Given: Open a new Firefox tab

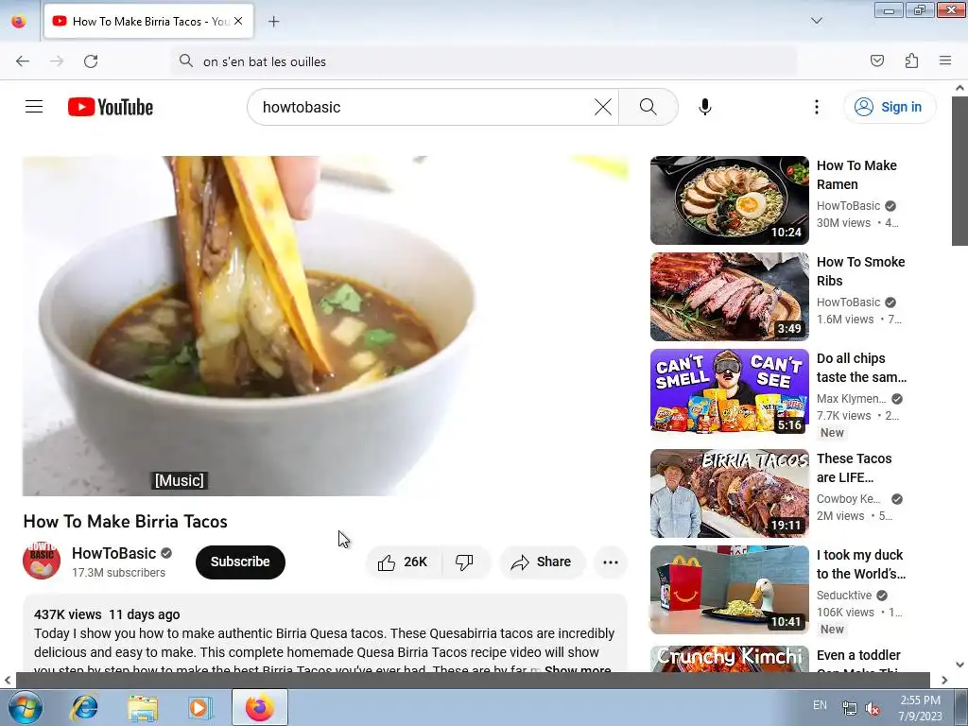Looking at the screenshot, I should [x=273, y=22].
